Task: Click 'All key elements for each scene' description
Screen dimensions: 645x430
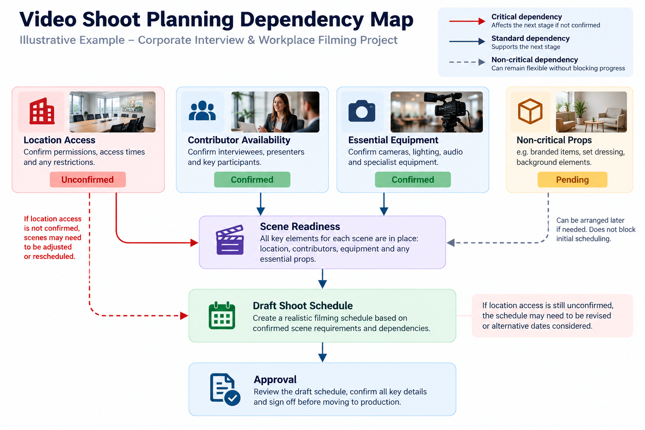Action: 339,249
